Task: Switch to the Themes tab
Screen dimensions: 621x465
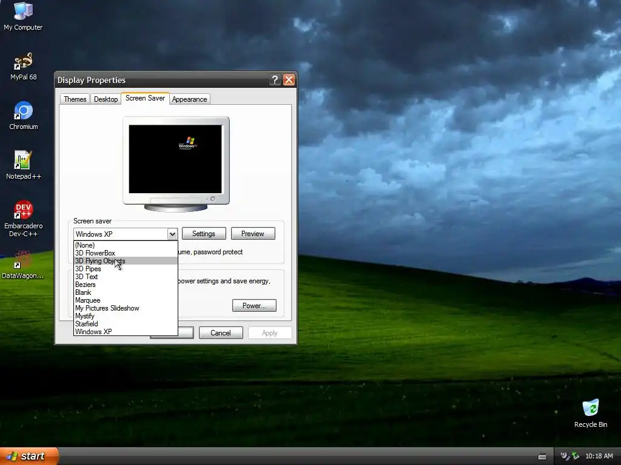Action: click(x=75, y=99)
